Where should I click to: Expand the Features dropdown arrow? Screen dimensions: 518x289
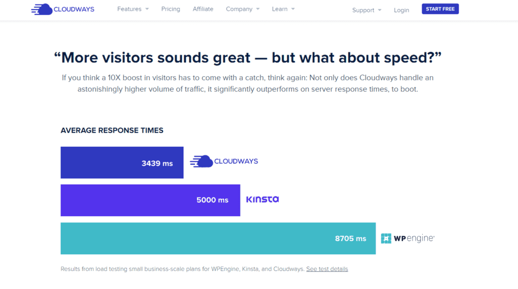tap(147, 9)
